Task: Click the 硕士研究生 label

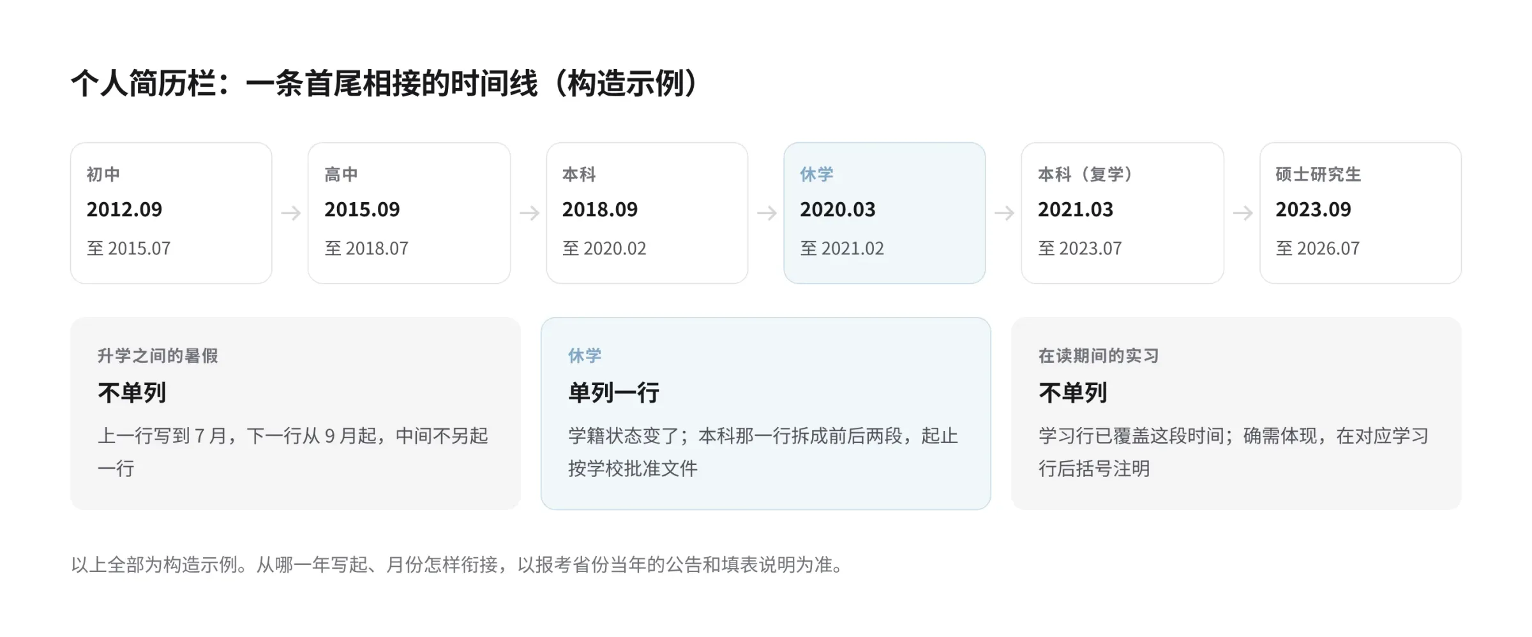Action: [x=1318, y=174]
